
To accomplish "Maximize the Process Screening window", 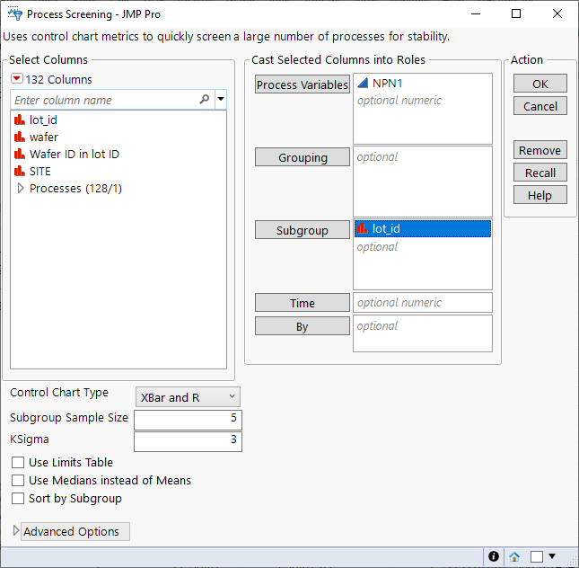I will pos(516,13).
